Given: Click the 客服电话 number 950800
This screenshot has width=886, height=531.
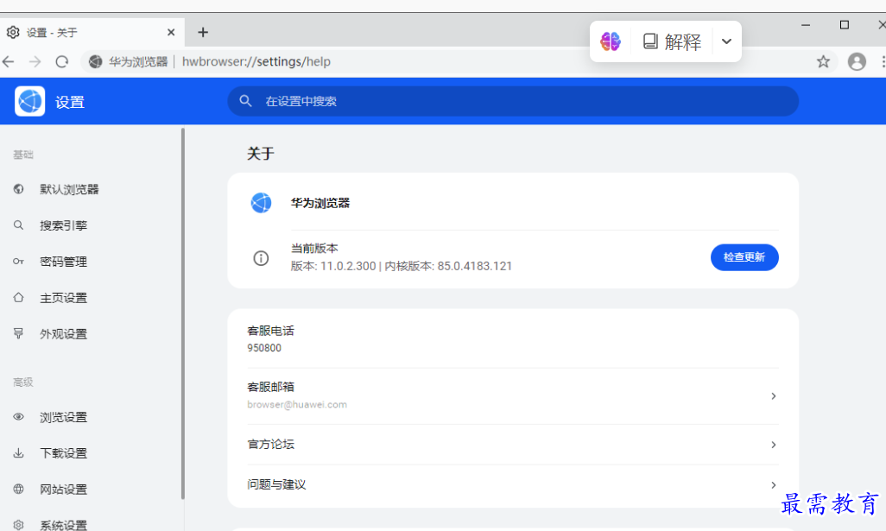Looking at the screenshot, I should pyautogui.click(x=264, y=348).
